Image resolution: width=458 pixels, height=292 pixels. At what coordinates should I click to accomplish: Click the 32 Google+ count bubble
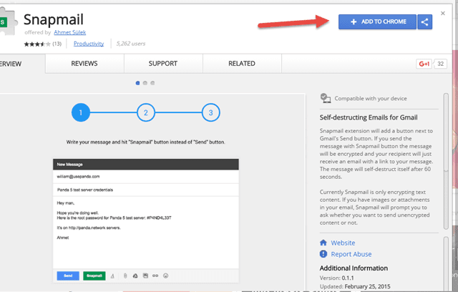click(x=441, y=64)
